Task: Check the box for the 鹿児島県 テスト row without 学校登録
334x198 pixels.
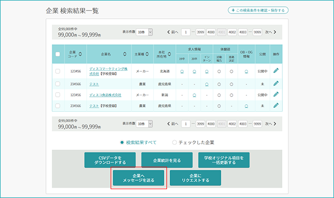Action: (x=58, y=84)
